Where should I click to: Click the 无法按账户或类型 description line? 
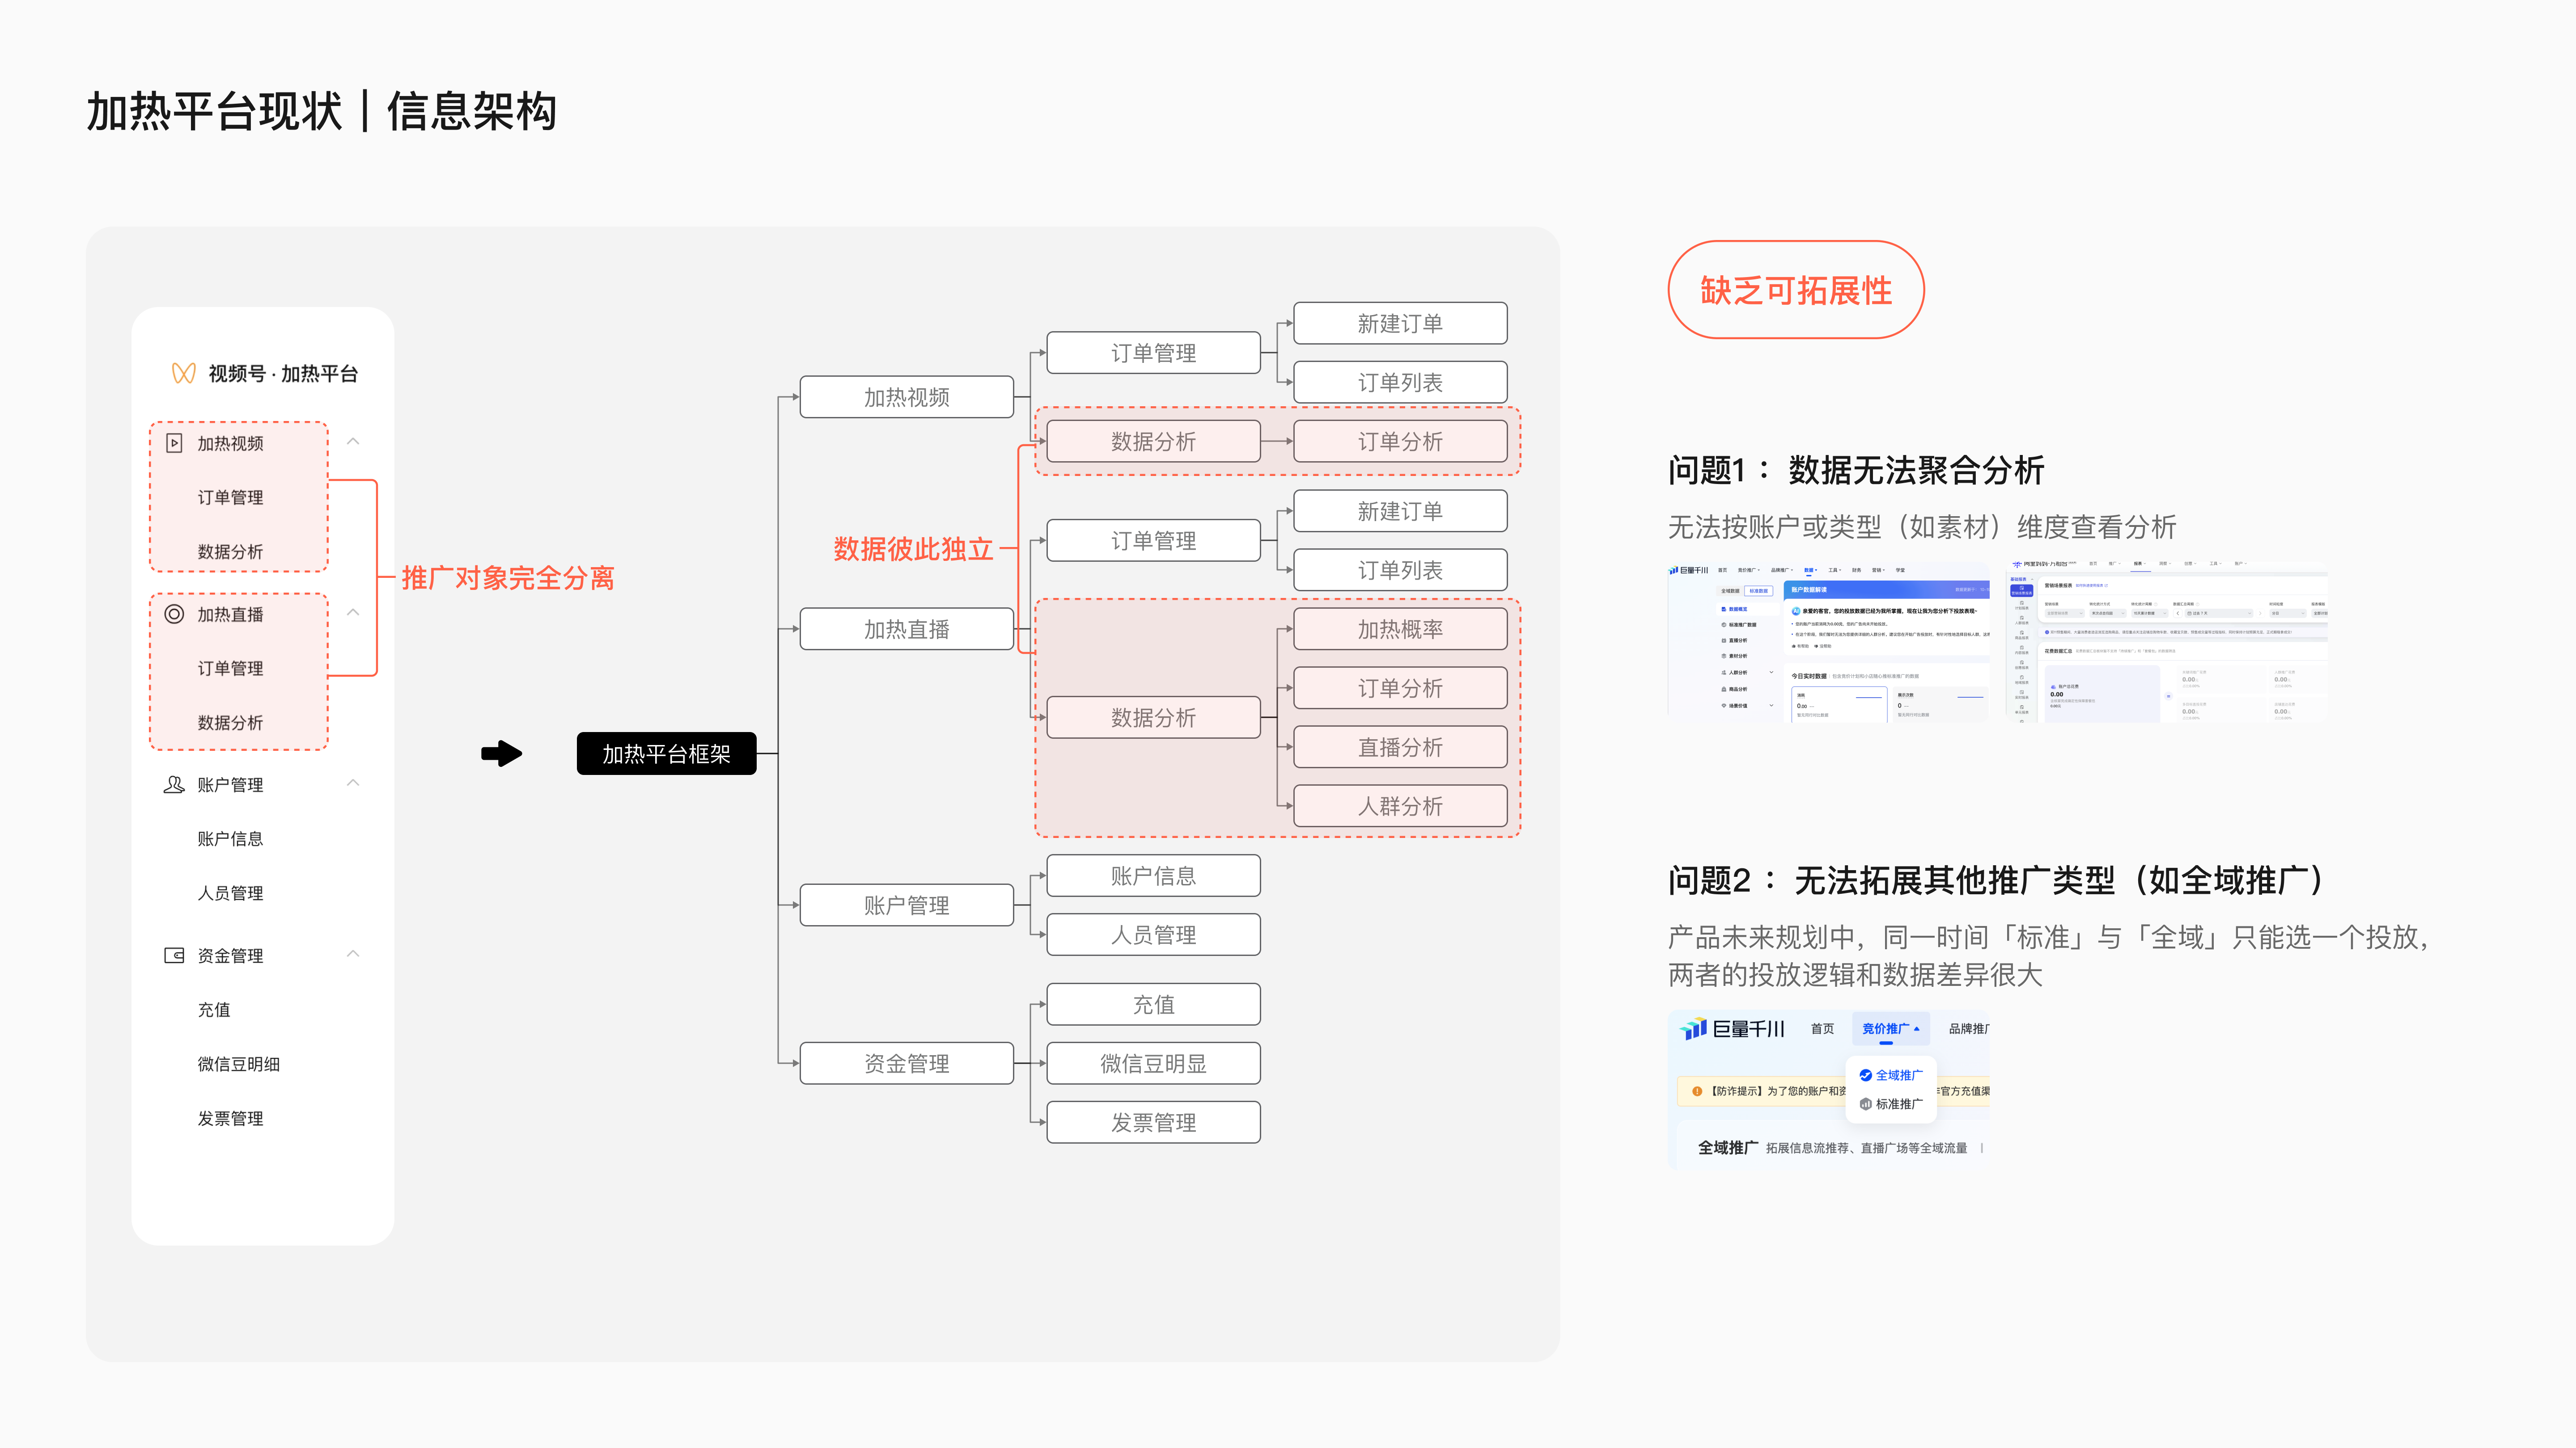pyautogui.click(x=1922, y=526)
